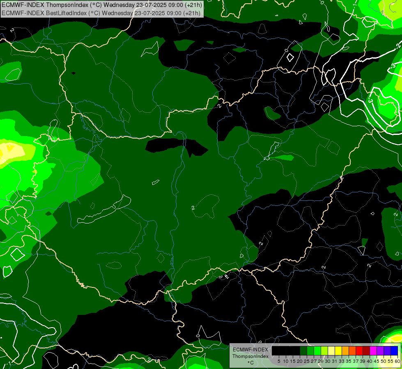Select the orange-red 35-37 legend swatch

click(x=352, y=351)
